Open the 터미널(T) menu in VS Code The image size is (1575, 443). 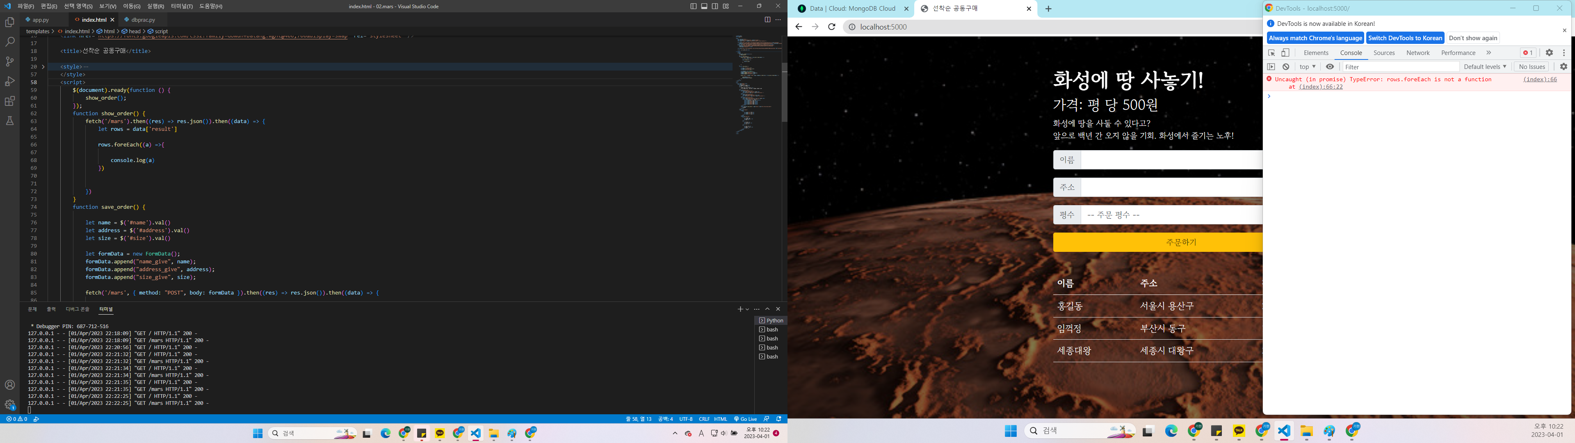click(182, 6)
